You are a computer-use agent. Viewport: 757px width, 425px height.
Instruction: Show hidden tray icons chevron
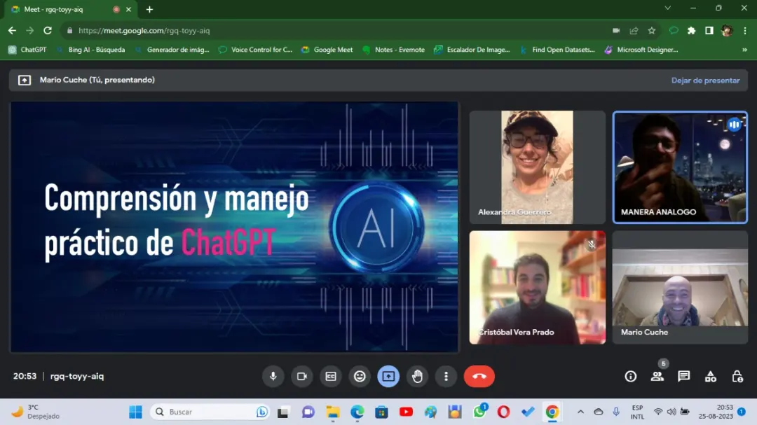point(580,412)
